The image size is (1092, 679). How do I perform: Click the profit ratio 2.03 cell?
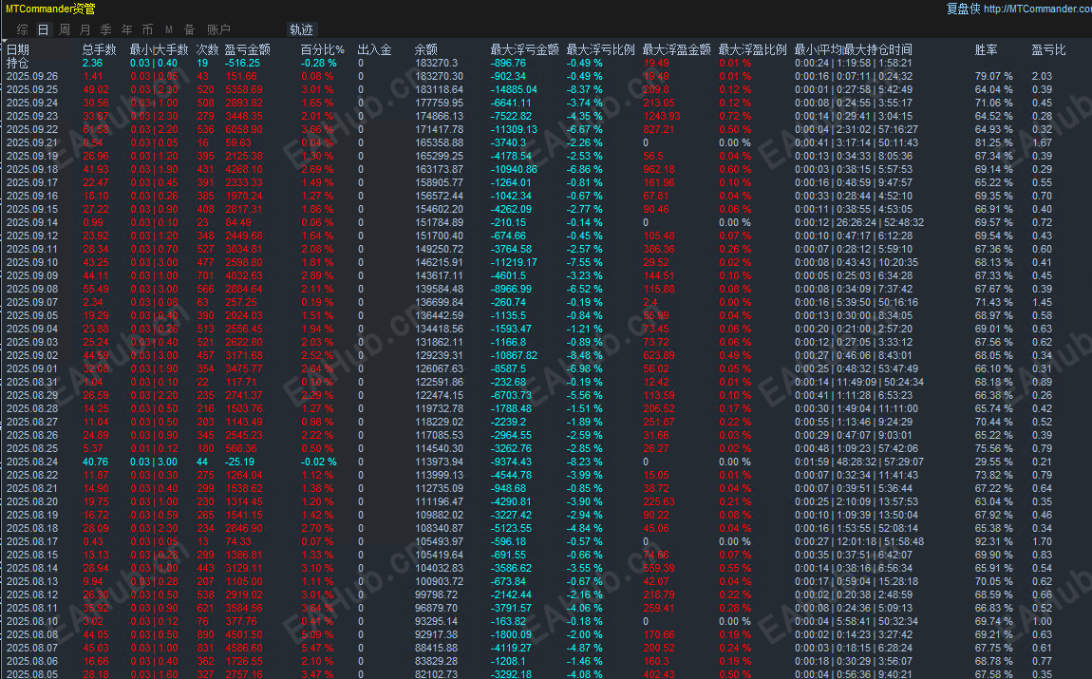click(x=1042, y=76)
